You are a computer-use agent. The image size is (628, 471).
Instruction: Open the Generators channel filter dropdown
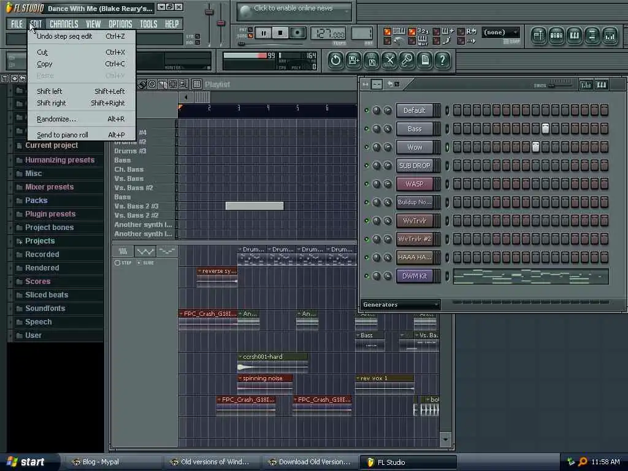(400, 305)
